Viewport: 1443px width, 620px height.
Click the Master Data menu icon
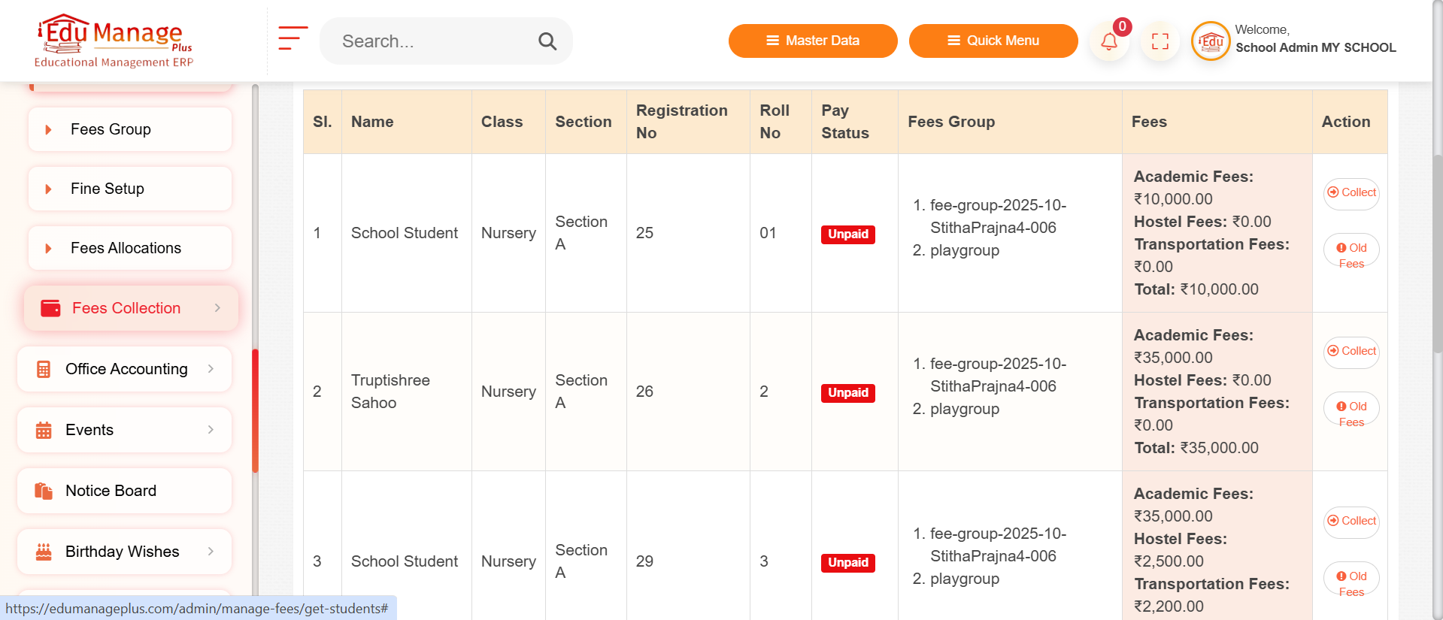click(x=772, y=41)
